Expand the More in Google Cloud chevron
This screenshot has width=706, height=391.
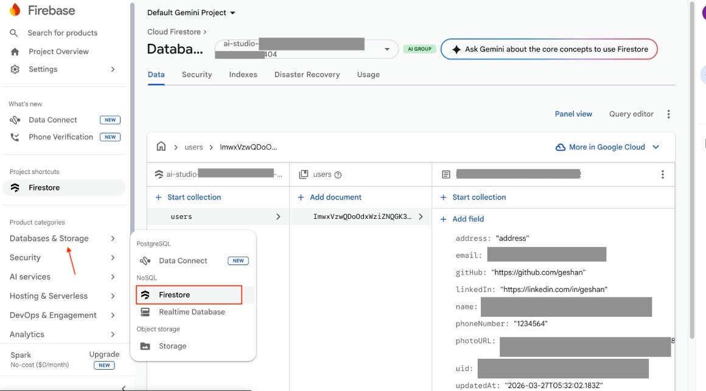(x=655, y=147)
